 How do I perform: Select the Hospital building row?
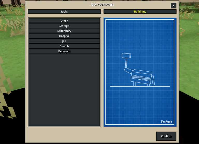coord(64,36)
